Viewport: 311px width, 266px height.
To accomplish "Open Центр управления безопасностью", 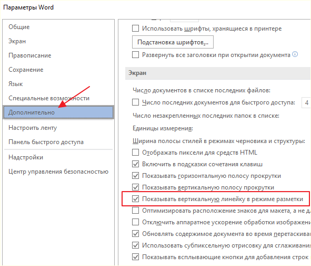I will tap(58, 172).
